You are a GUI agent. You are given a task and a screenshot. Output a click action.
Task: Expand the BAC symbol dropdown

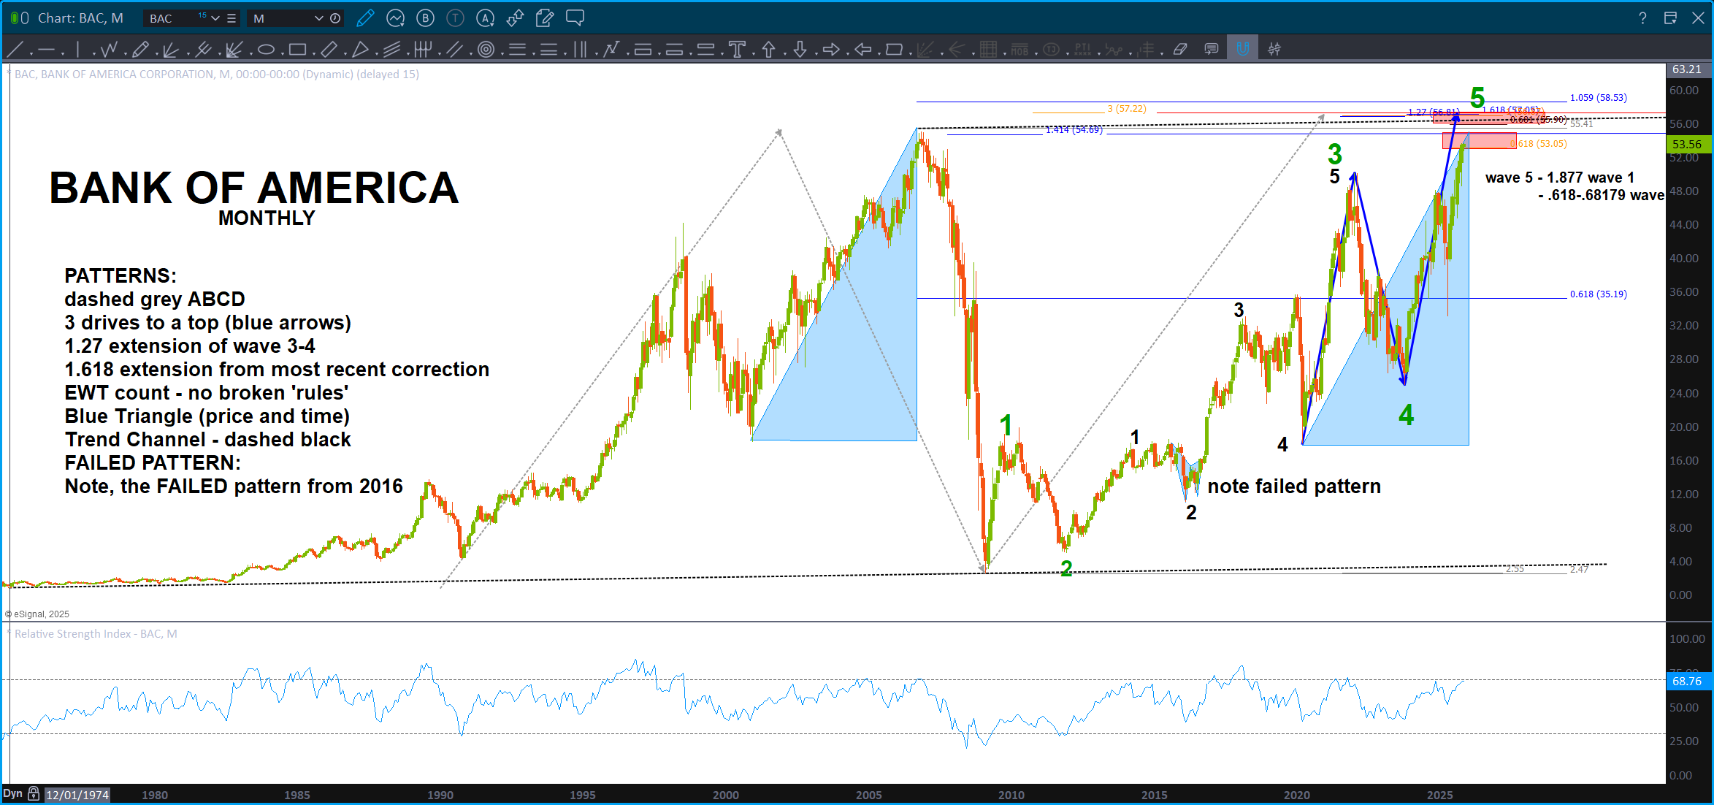(x=215, y=18)
